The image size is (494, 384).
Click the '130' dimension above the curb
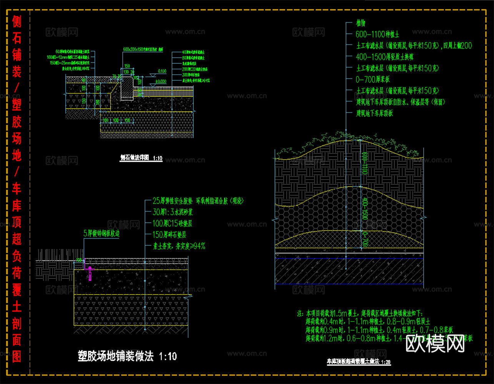coord(126,72)
